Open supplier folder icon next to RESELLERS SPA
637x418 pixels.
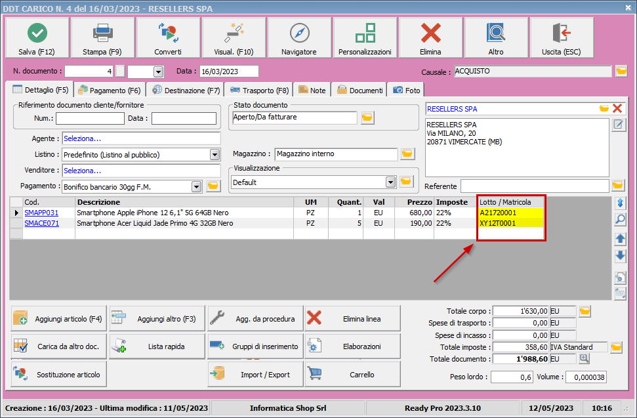point(604,108)
